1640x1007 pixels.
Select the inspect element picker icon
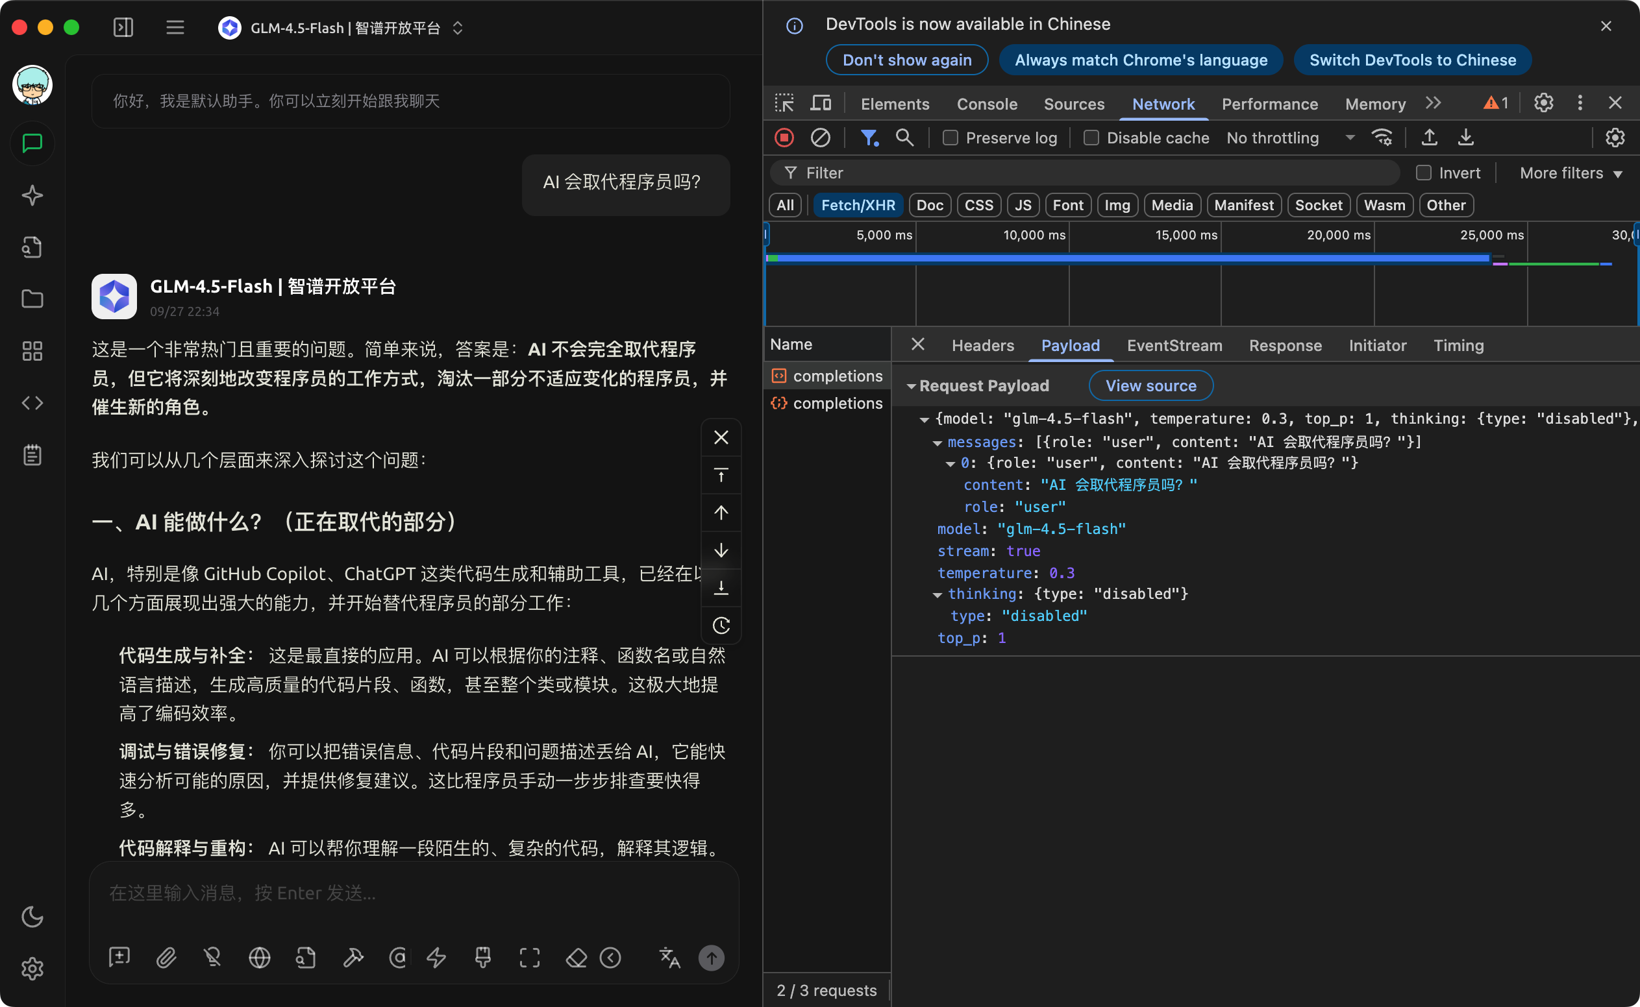[x=784, y=103]
